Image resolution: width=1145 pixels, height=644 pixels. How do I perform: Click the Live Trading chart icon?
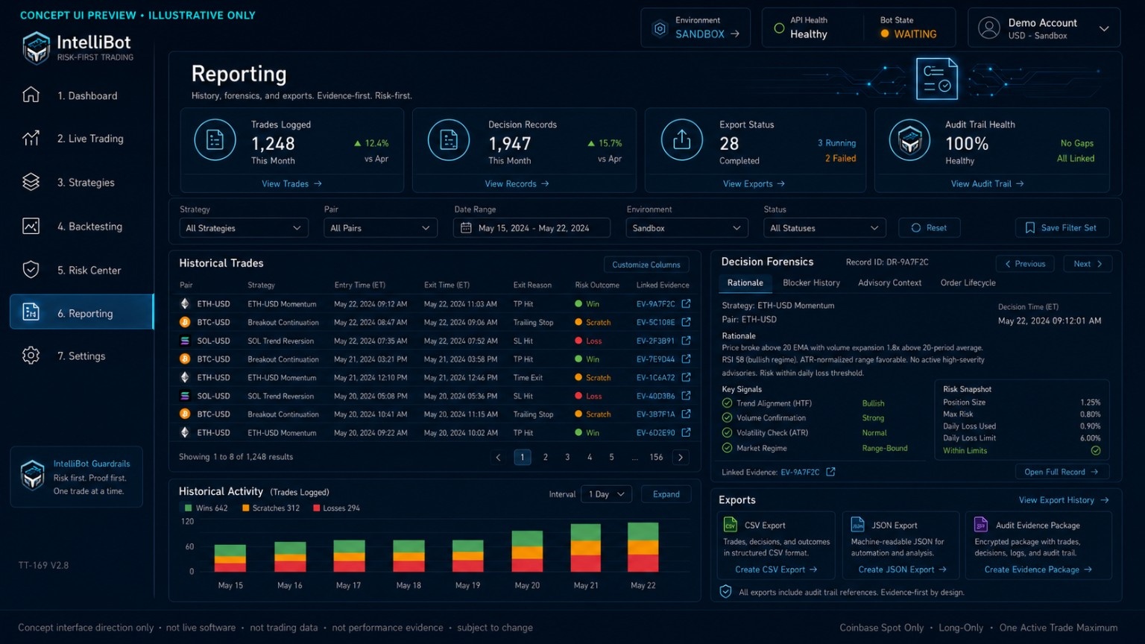[31, 138]
